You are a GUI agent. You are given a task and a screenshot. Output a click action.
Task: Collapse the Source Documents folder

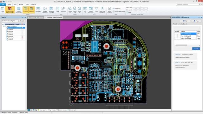point(4,26)
